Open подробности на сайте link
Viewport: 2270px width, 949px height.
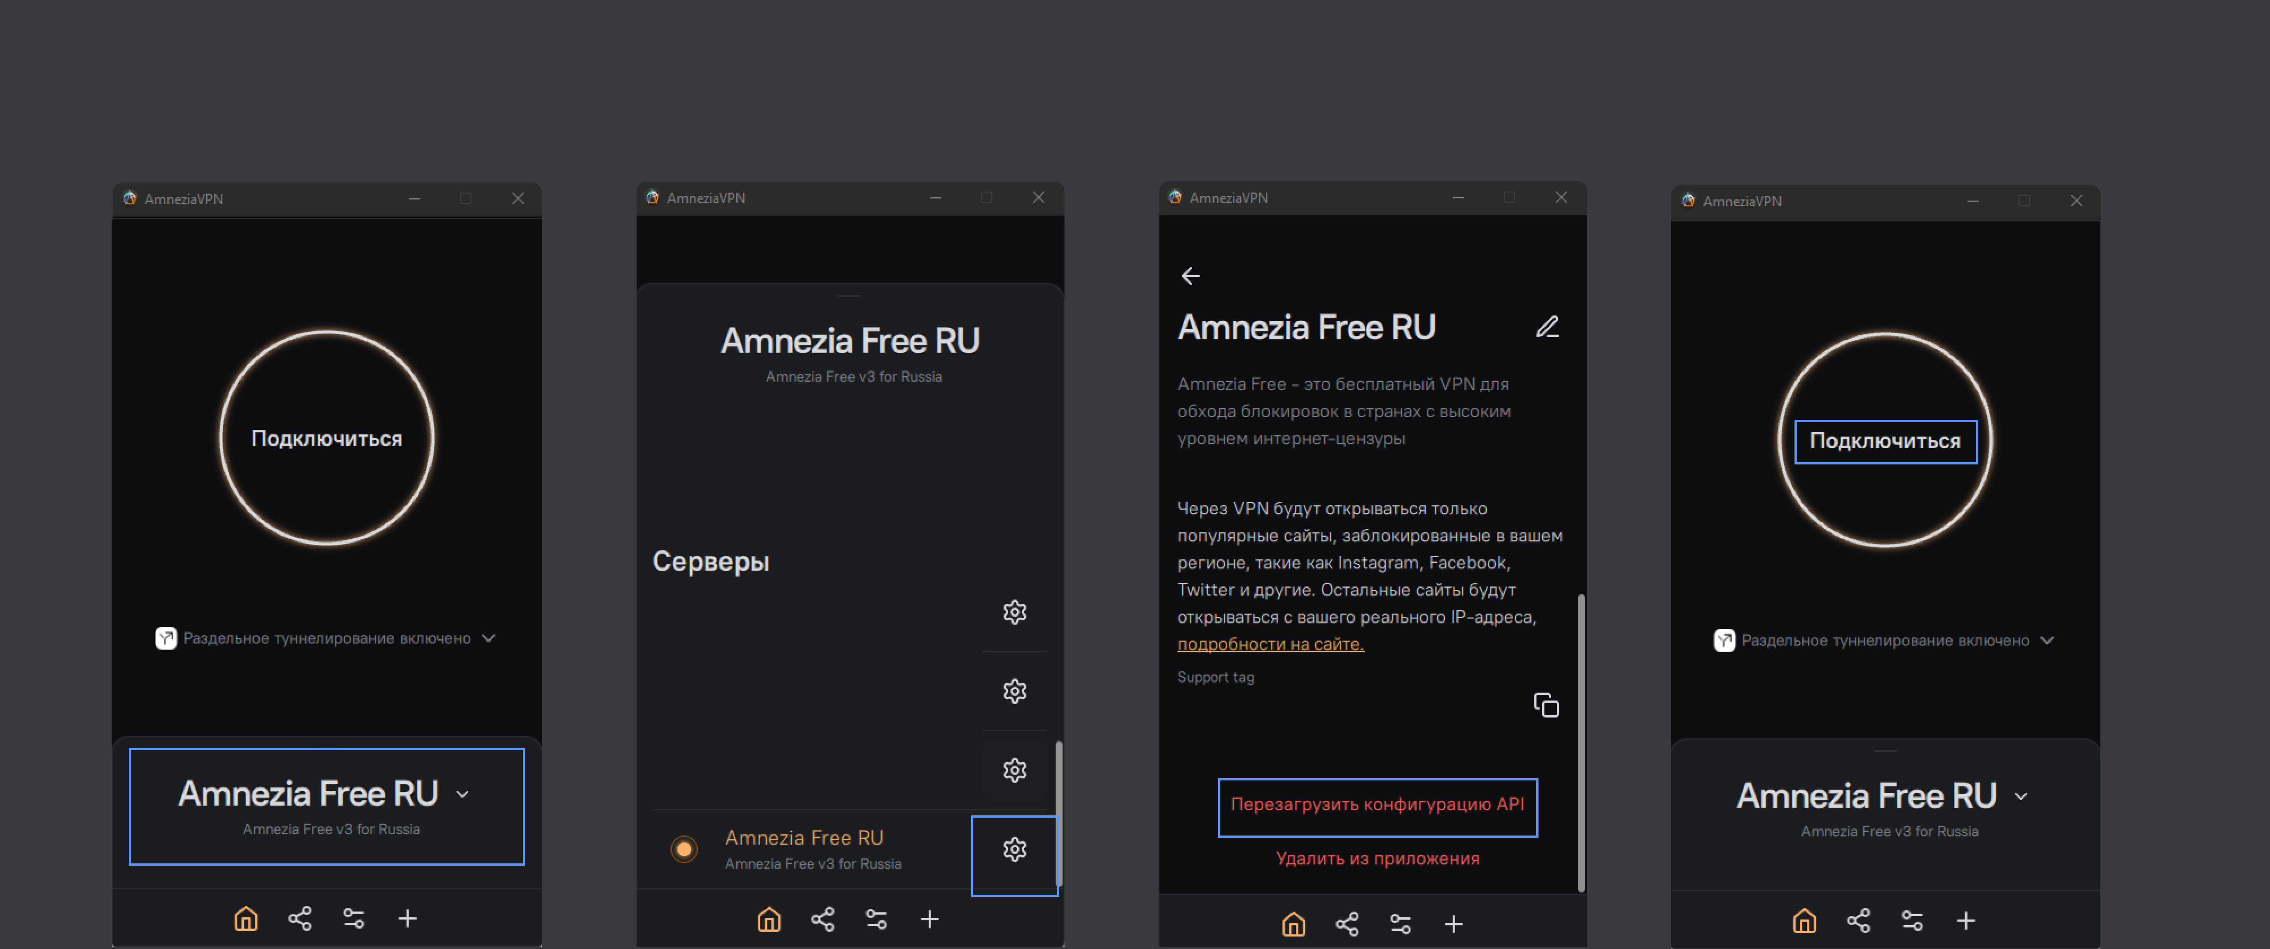1271,644
